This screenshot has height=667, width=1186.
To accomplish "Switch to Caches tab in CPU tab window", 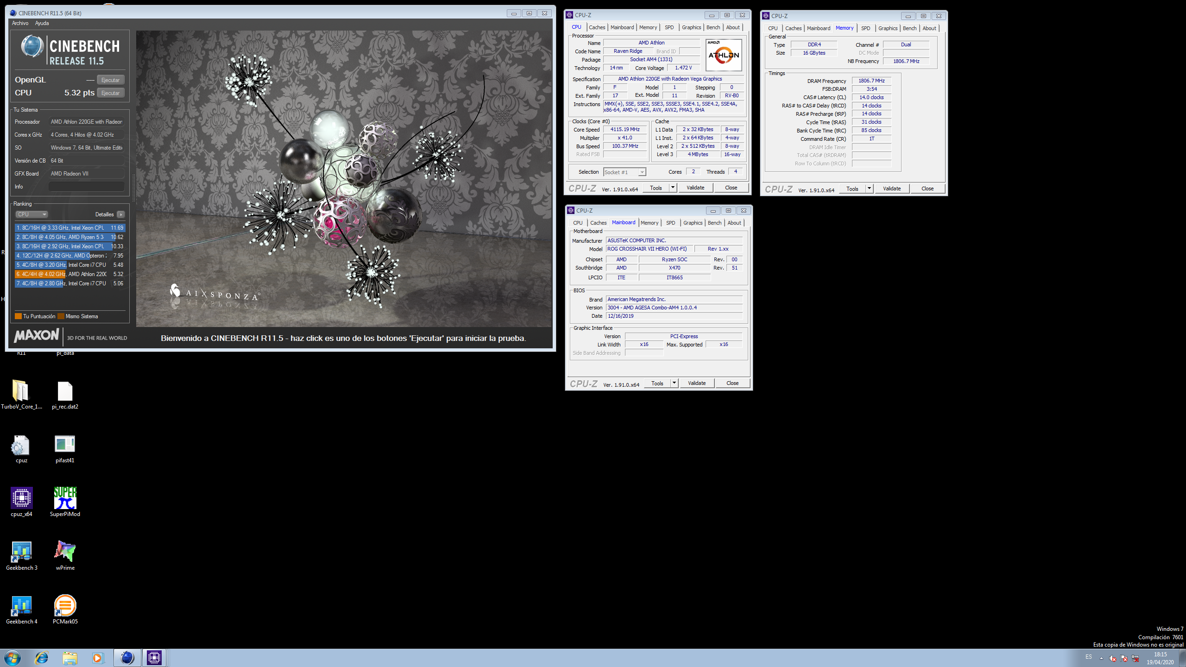I will pos(597,27).
